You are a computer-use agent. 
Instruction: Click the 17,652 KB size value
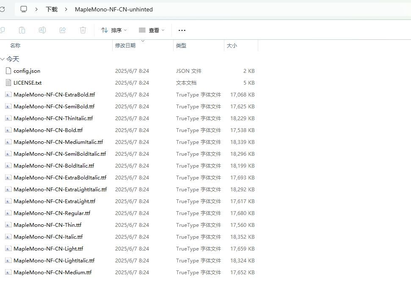click(243, 273)
